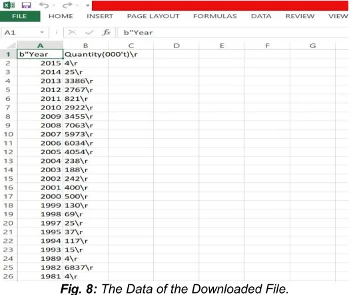Switch to the INSERT ribbon tab
The height and width of the screenshot is (295, 353).
100,16
